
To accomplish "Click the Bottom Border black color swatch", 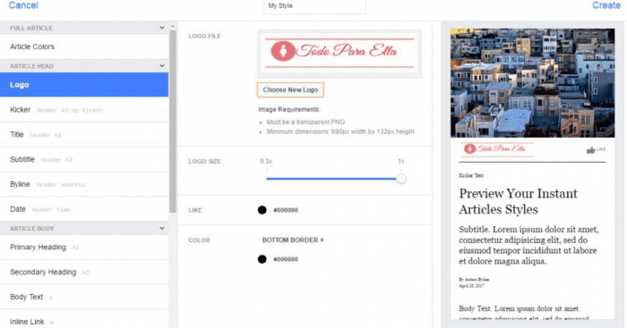I will coord(262,259).
